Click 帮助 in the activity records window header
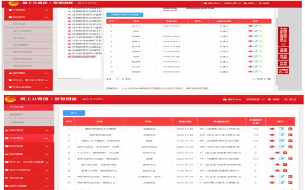 pos(274,99)
